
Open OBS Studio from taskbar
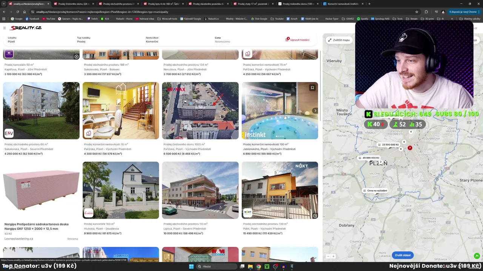coord(275,266)
